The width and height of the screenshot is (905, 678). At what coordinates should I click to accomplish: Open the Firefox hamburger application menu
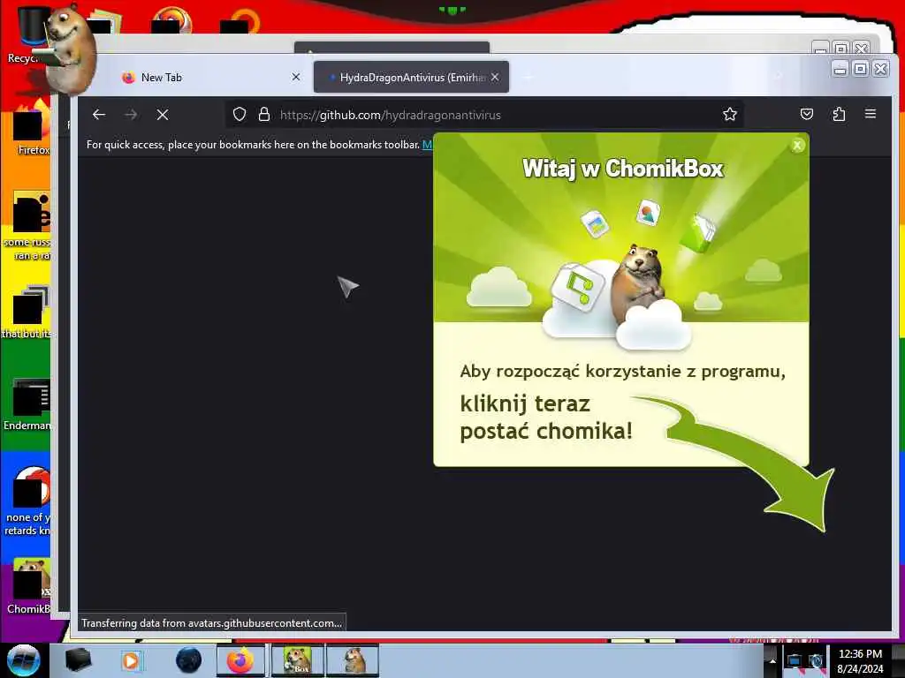coord(871,114)
